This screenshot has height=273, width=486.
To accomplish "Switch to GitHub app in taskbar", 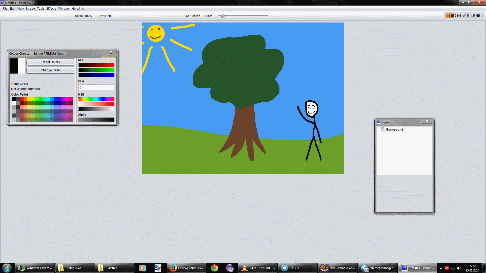I will pyautogui.click(x=297, y=268).
